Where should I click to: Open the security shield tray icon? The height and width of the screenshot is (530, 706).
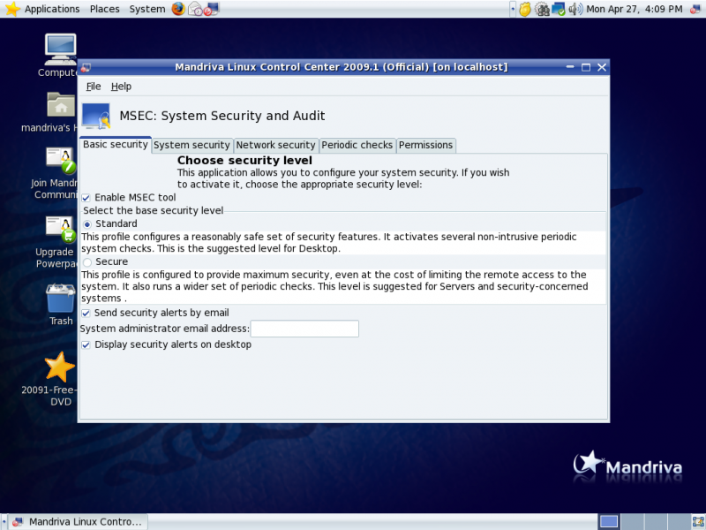(525, 9)
